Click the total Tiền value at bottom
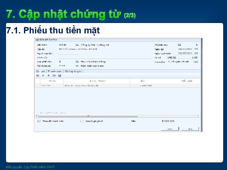Screen dimensions: 227x170 168,121
